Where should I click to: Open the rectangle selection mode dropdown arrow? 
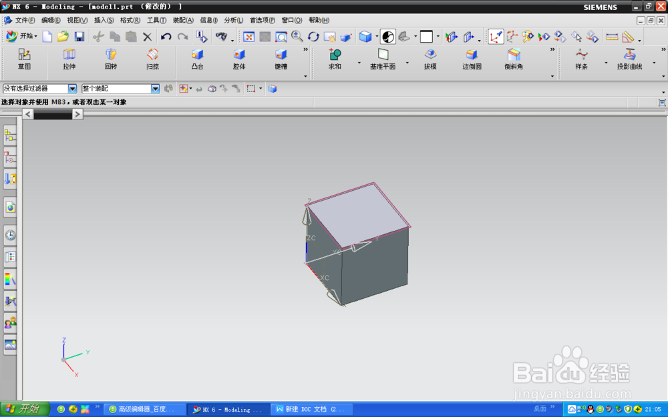click(x=261, y=89)
